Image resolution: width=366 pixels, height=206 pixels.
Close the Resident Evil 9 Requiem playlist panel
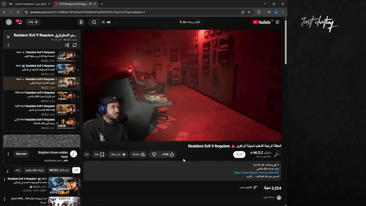[x=8, y=37]
